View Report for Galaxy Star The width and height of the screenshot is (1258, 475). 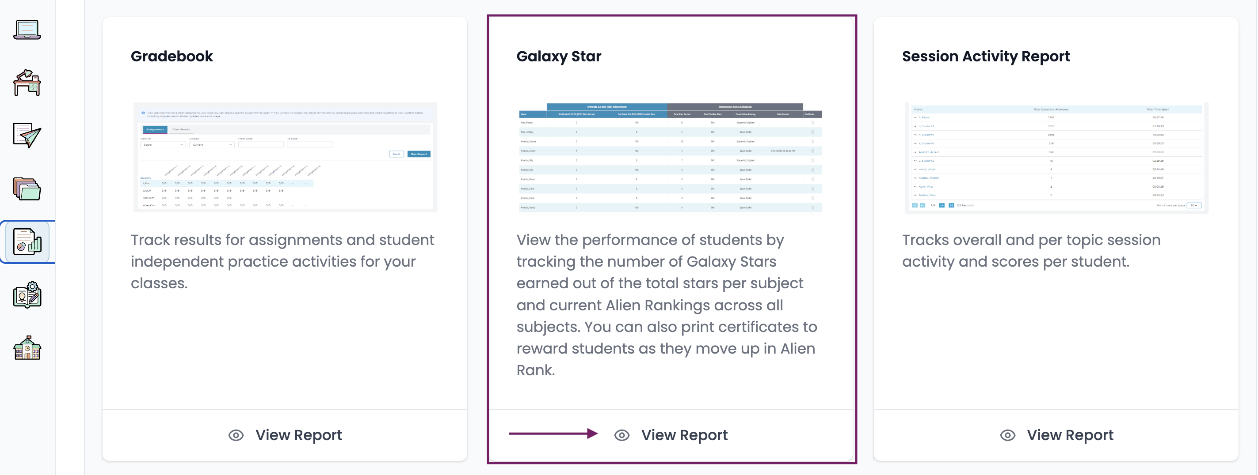point(684,435)
